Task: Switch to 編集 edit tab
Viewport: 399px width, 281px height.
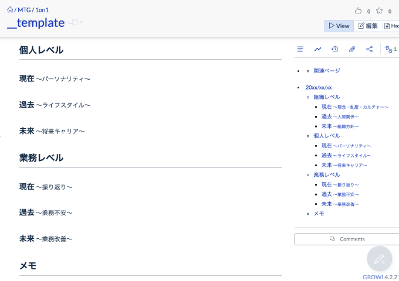Action: (368, 26)
